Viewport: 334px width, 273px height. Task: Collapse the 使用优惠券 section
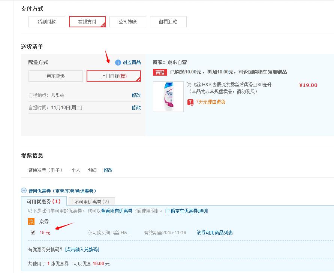24,191
